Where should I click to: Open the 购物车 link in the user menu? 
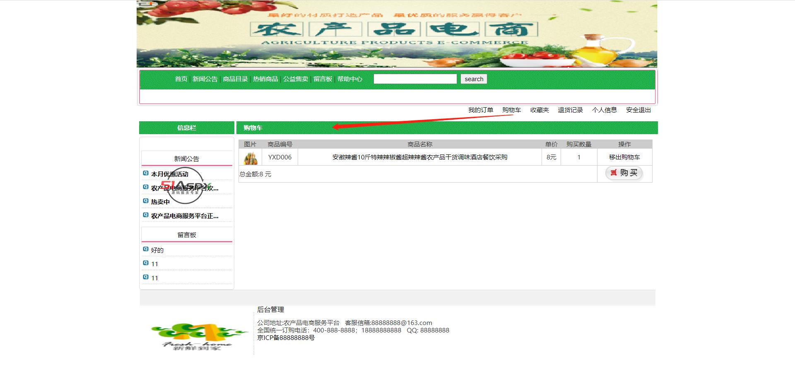pyautogui.click(x=512, y=110)
